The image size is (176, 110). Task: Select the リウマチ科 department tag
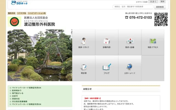21,13
